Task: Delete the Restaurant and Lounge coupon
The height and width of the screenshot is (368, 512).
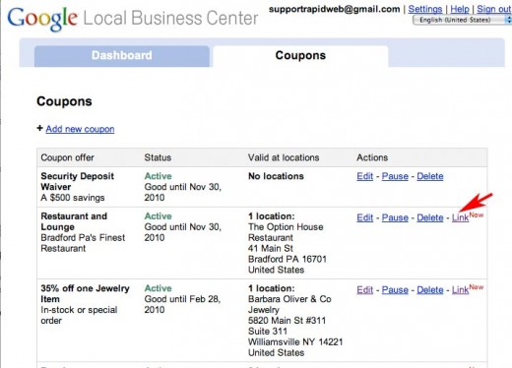Action: click(x=430, y=217)
